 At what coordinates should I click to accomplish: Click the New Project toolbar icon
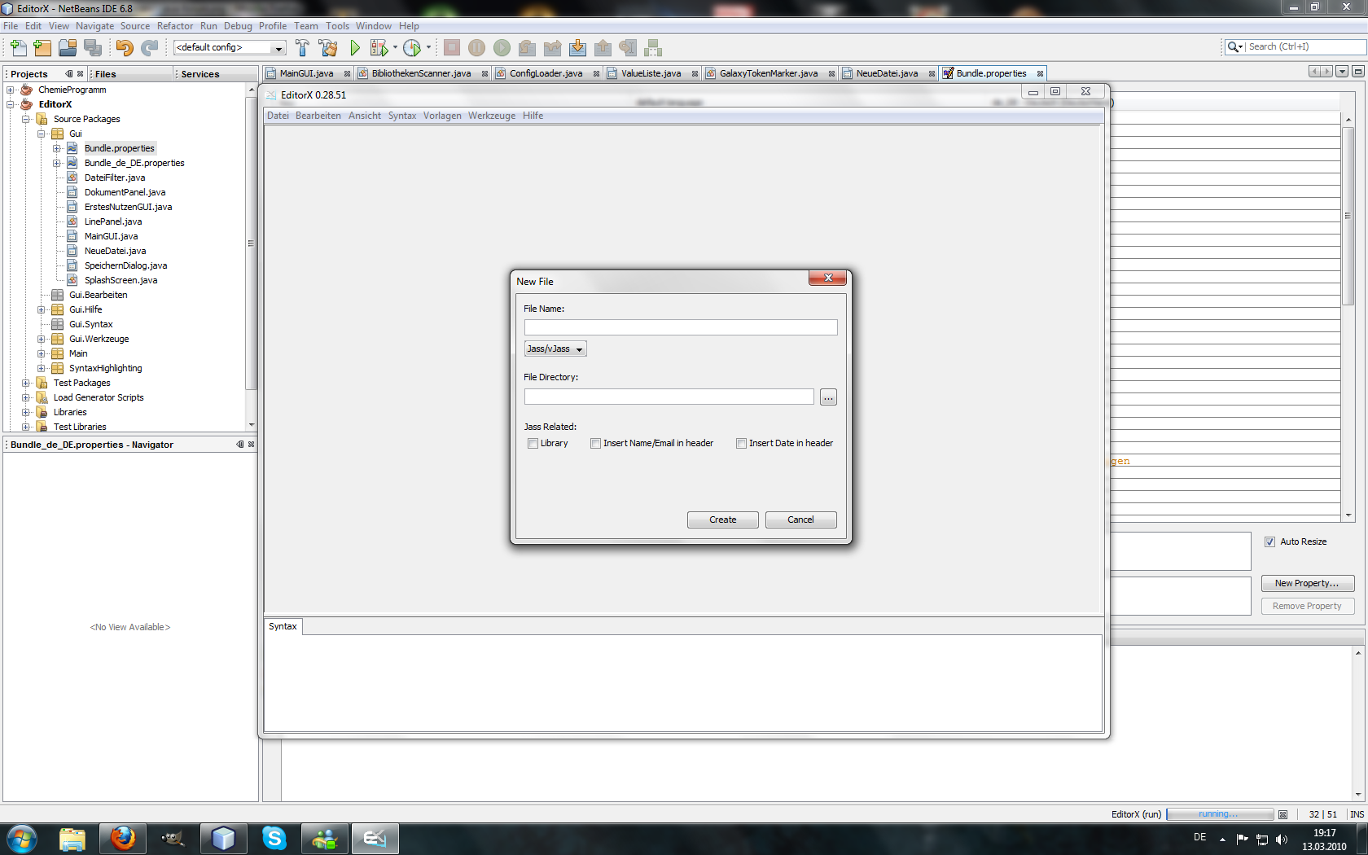coord(42,48)
